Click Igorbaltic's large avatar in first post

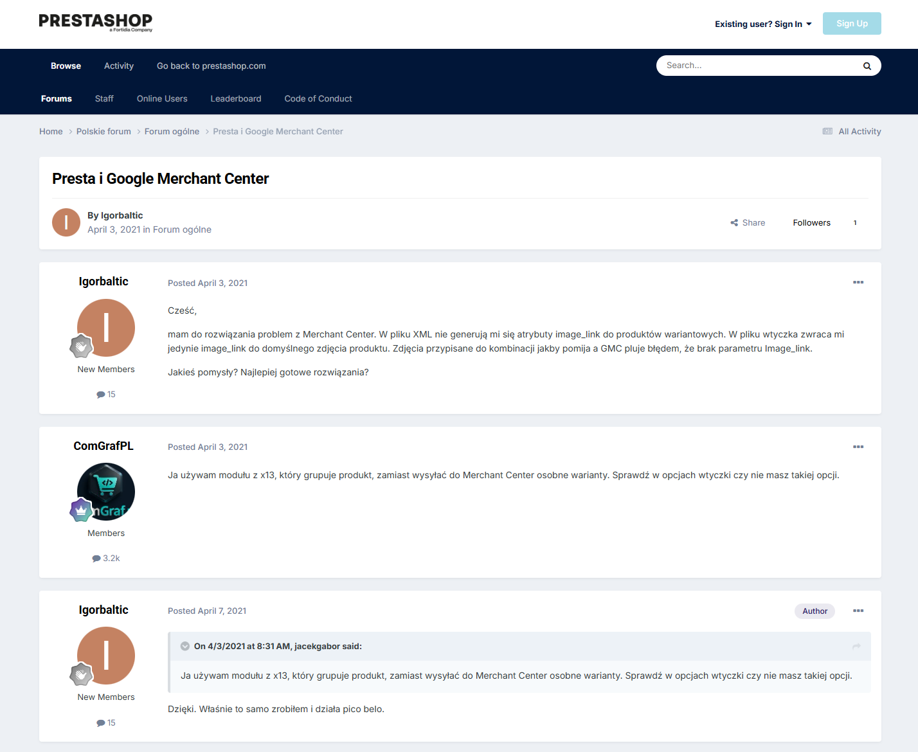tap(106, 328)
